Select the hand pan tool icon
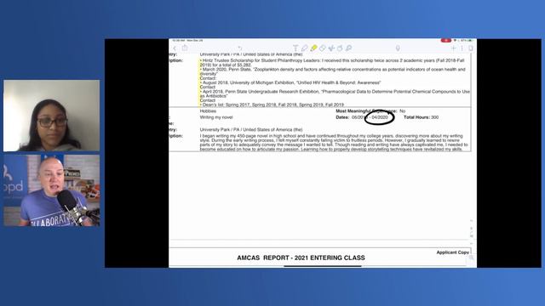This screenshot has height=306, width=545. click(x=340, y=48)
